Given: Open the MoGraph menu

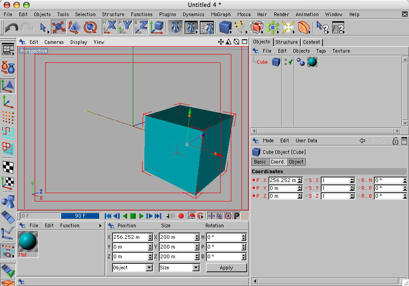Looking at the screenshot, I should point(221,14).
